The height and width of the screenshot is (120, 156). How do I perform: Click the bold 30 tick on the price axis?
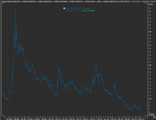pyautogui.click(x=150, y=32)
